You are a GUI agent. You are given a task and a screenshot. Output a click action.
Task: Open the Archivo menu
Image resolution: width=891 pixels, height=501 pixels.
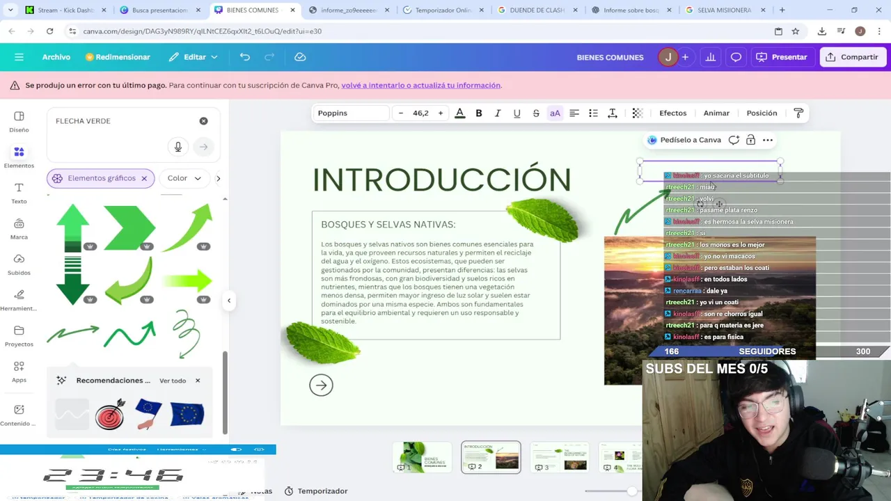click(x=56, y=57)
